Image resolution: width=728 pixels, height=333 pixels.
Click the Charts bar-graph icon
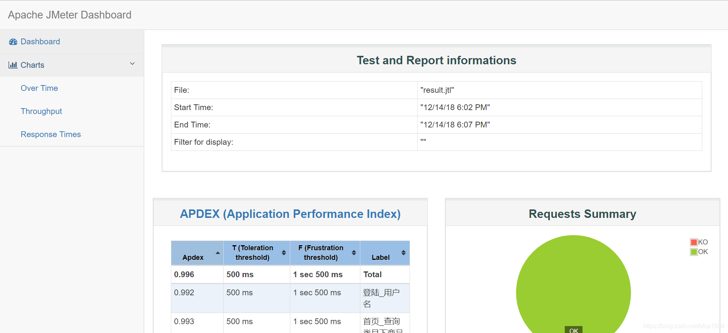(x=13, y=65)
